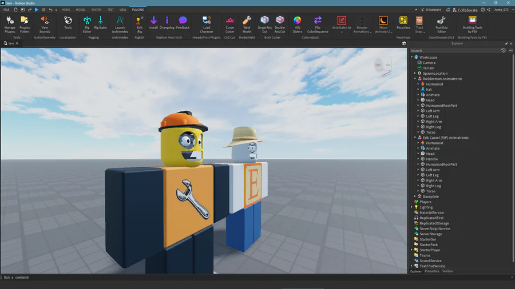Open the Resurface plugin

[x=403, y=23]
